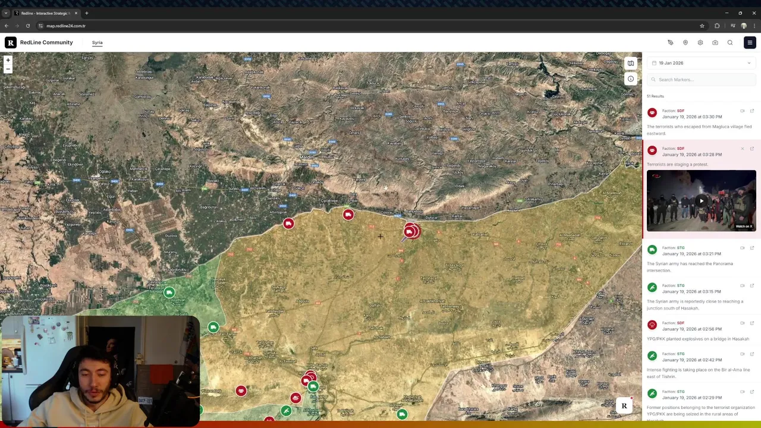The width and height of the screenshot is (761, 428).
Task: Open a new browser tab with the plus button
Action: tap(87, 13)
